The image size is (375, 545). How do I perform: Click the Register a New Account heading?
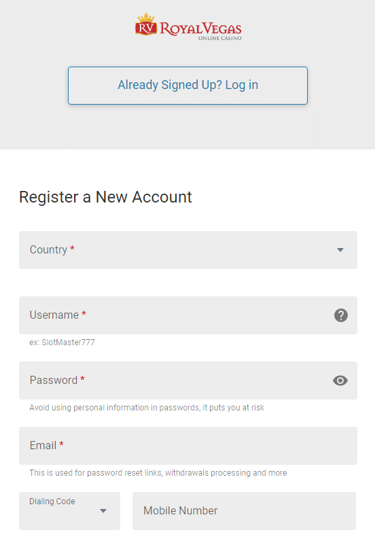coord(105,197)
